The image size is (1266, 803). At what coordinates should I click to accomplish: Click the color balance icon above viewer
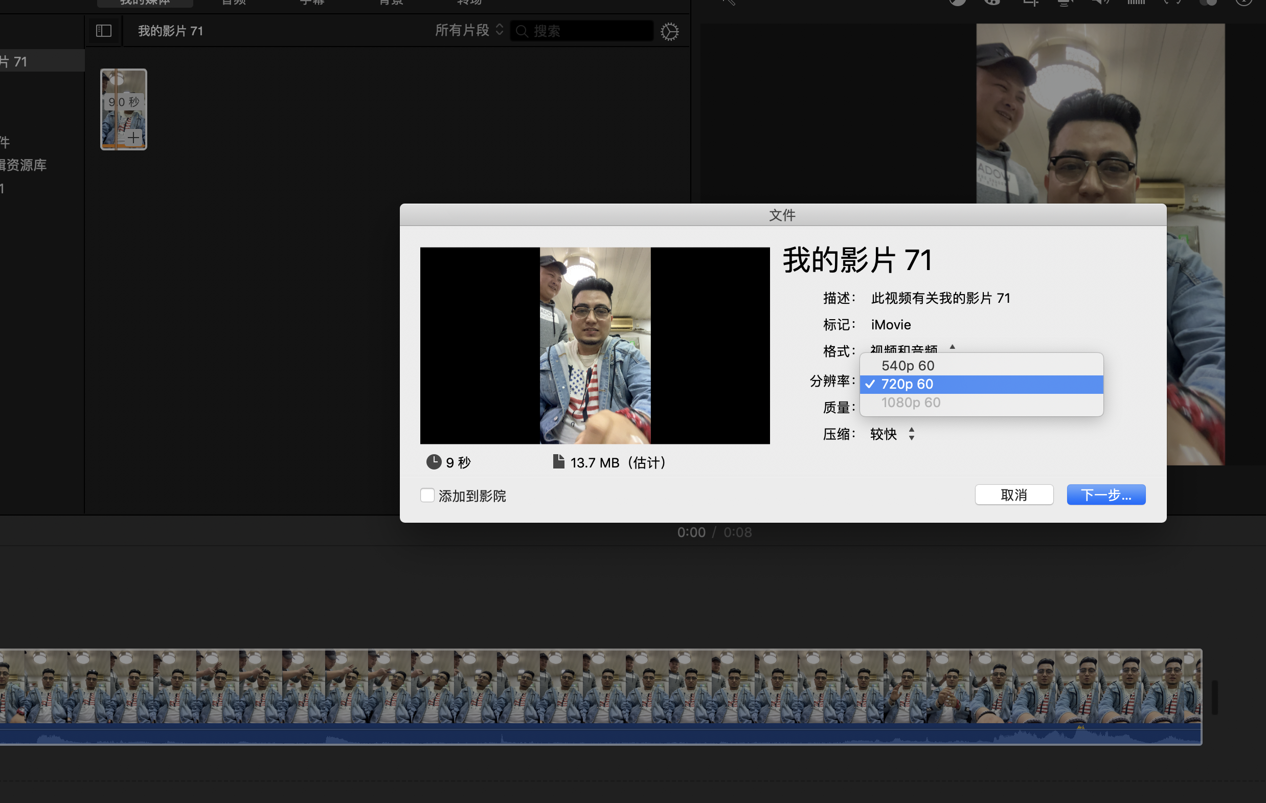pyautogui.click(x=957, y=3)
